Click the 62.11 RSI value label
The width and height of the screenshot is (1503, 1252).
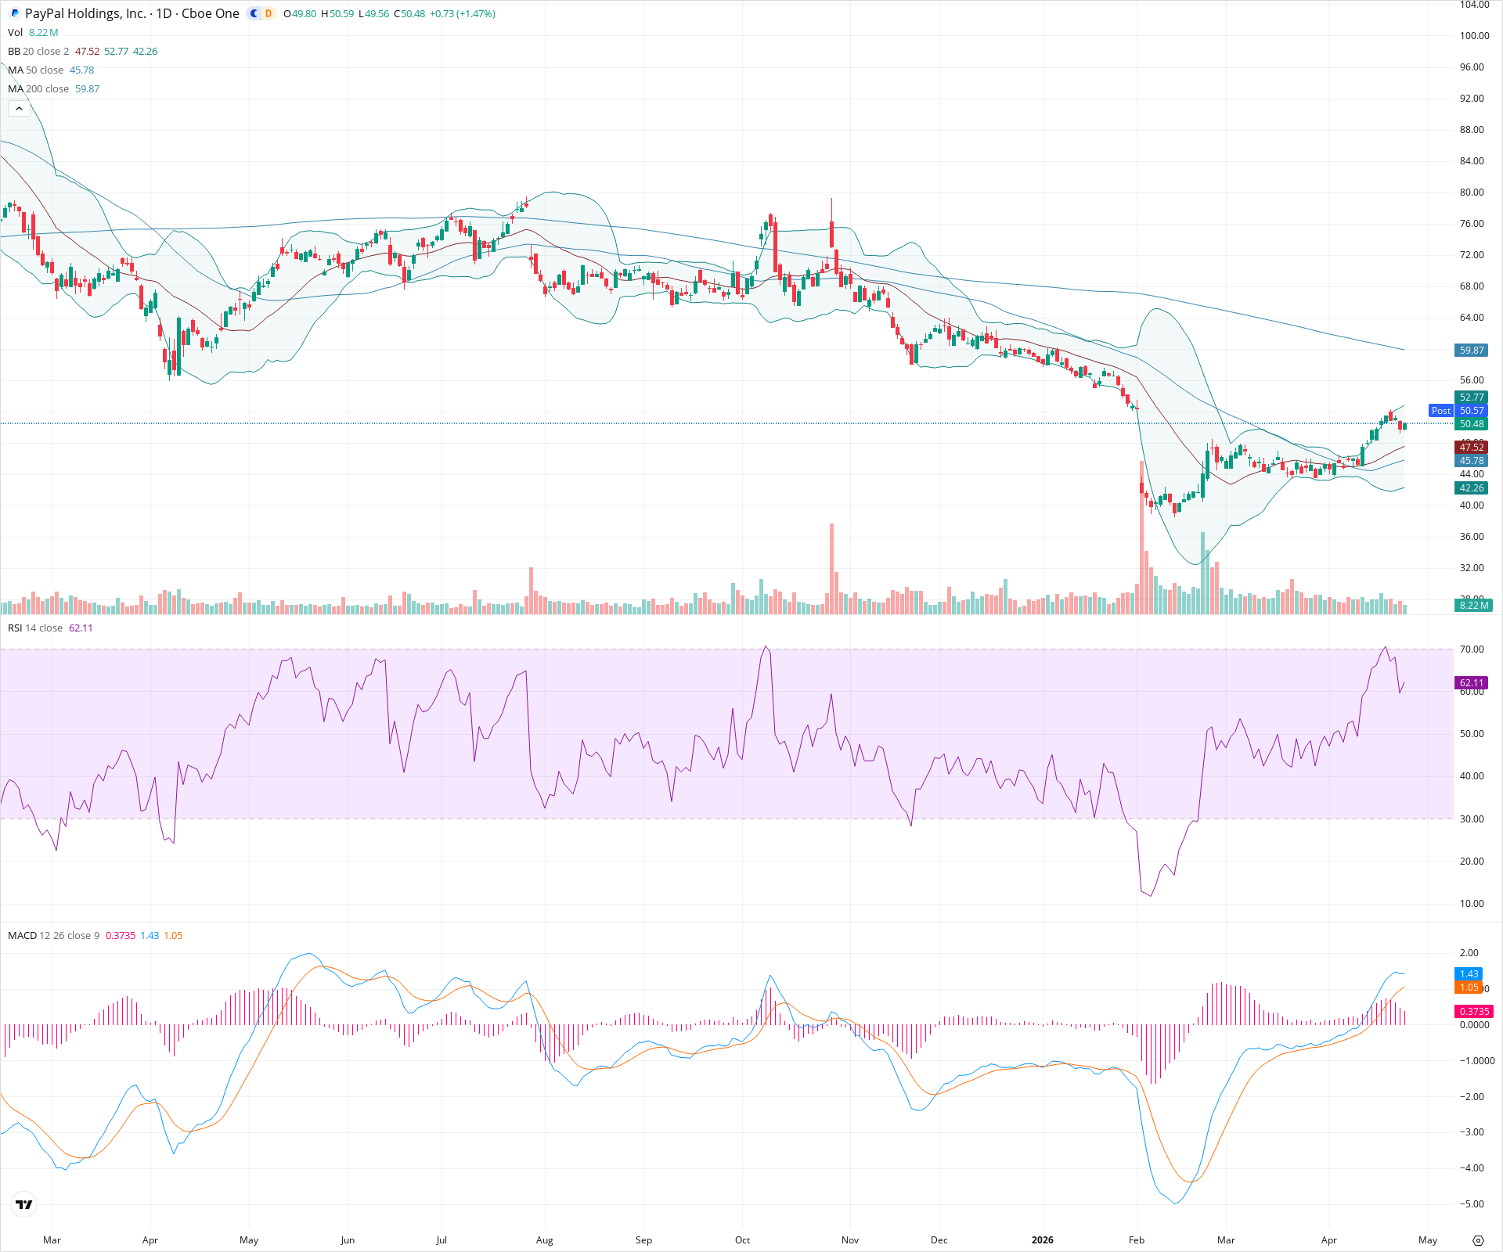[1471, 682]
